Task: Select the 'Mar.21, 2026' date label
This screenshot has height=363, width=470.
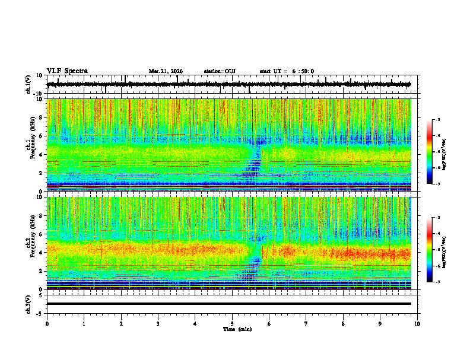Action: click(x=166, y=71)
